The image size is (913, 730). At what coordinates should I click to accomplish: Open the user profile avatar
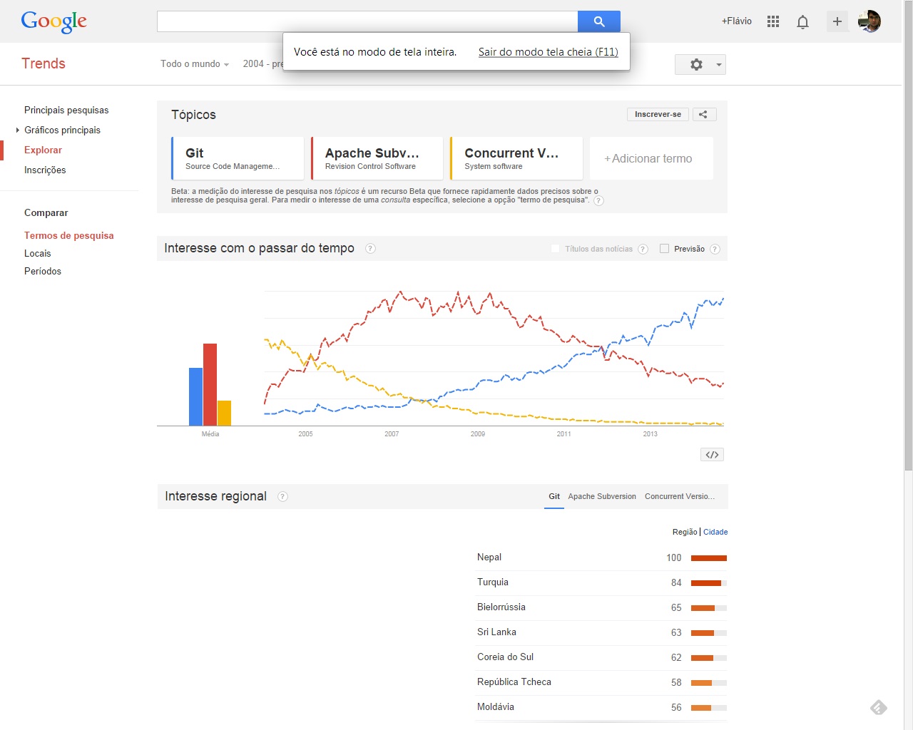pyautogui.click(x=869, y=21)
